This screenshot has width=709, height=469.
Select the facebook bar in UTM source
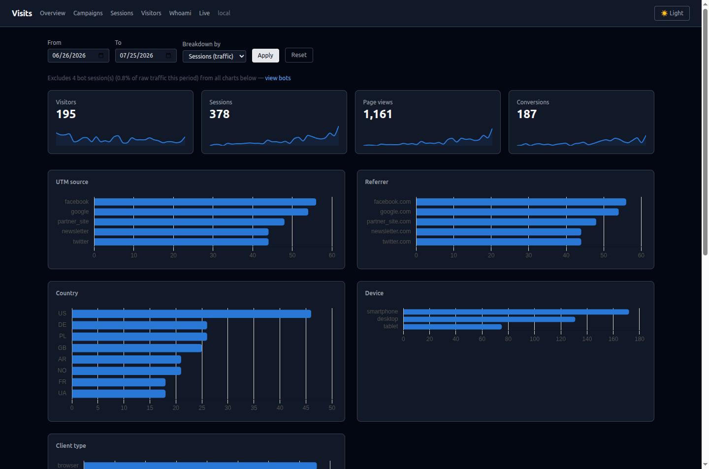tap(205, 202)
